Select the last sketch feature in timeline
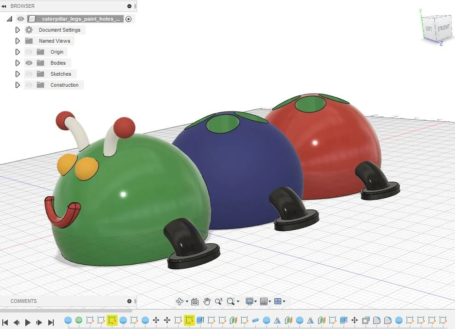 pyautogui.click(x=443, y=320)
